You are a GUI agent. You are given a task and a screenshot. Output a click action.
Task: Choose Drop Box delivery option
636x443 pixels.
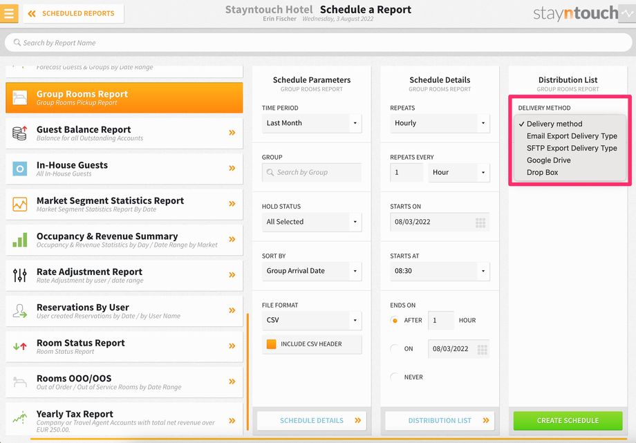(x=570, y=172)
